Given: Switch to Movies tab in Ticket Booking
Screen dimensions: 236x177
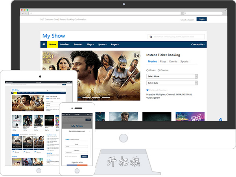Looking at the screenshot, I should [x=152, y=61].
